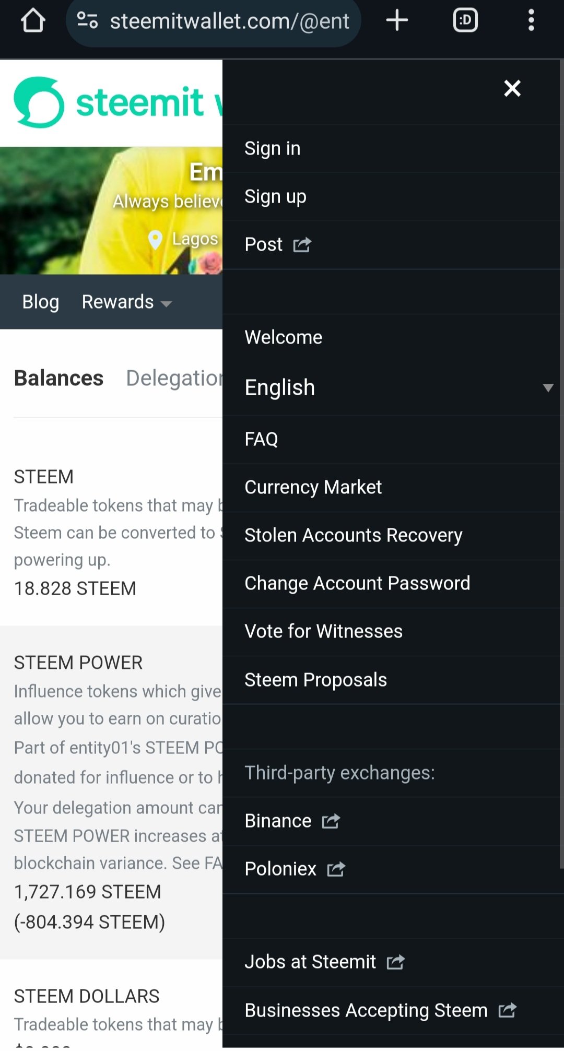Click the Steemit logo icon
Viewport: 564px width, 1051px height.
39,102
